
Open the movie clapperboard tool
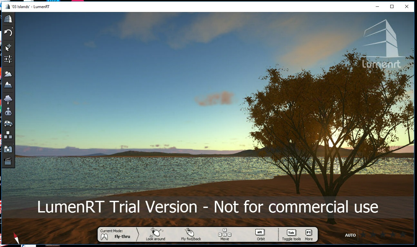click(x=8, y=161)
